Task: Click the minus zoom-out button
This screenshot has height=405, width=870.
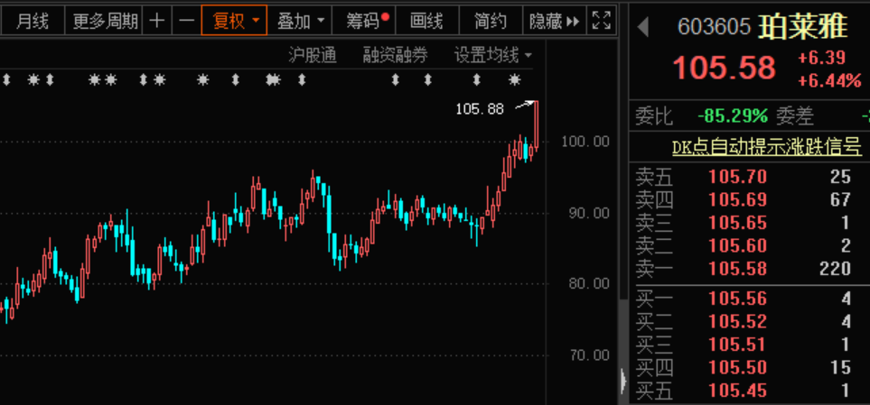Action: point(185,20)
